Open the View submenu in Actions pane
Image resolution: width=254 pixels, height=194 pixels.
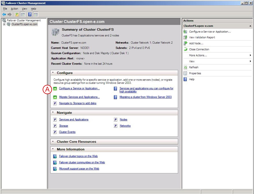point(217,61)
